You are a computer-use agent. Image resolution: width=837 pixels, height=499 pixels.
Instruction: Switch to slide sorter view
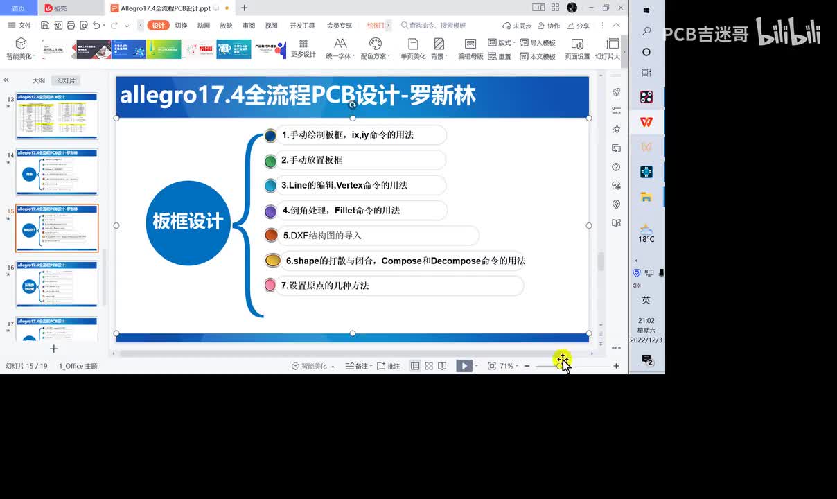[429, 366]
